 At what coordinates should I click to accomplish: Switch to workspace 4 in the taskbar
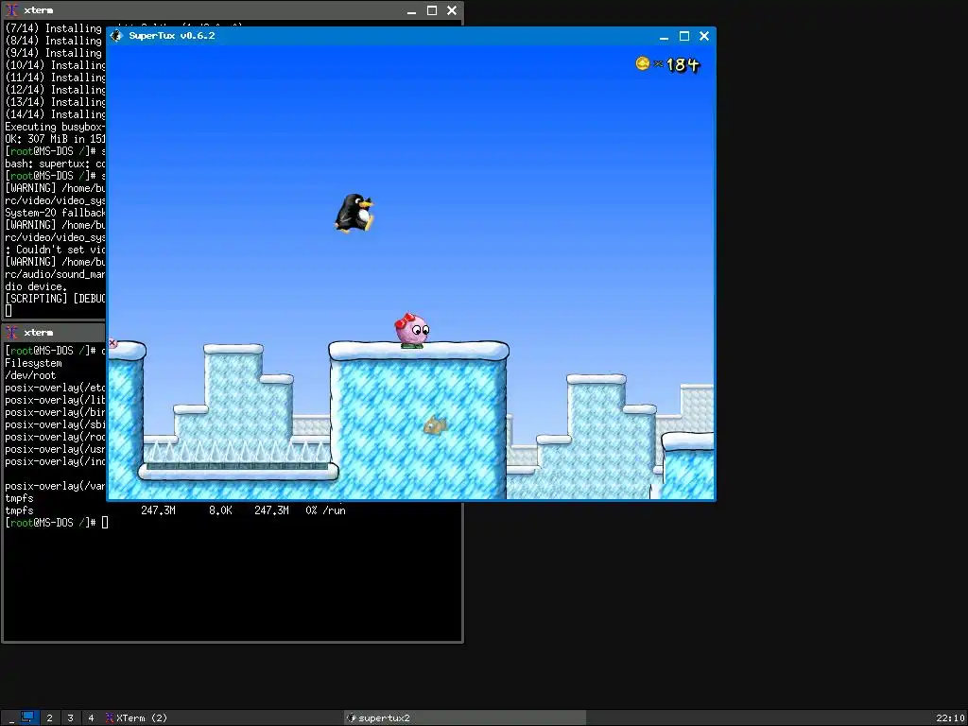pyautogui.click(x=91, y=718)
